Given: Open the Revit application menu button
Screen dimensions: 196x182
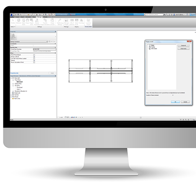Looking at the screenshot, I should point(12,16).
